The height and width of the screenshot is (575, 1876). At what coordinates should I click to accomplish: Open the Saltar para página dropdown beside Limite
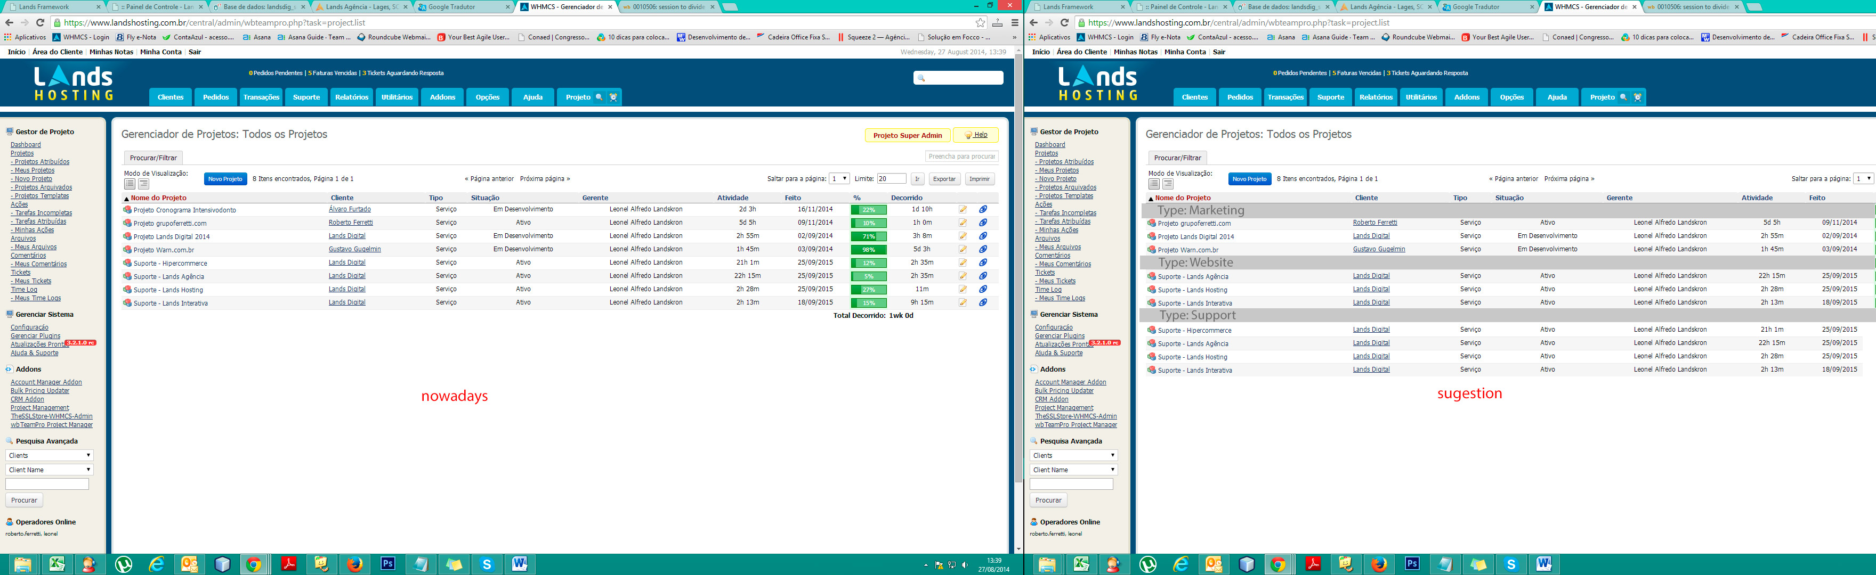click(x=840, y=179)
